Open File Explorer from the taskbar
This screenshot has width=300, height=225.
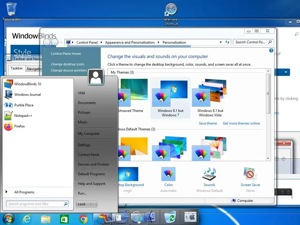[45, 219]
